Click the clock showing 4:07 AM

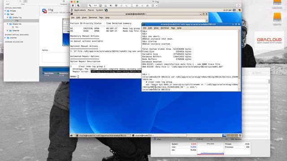click(x=227, y=10)
